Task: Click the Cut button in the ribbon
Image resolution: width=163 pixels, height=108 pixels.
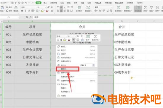Action: click(9, 7)
